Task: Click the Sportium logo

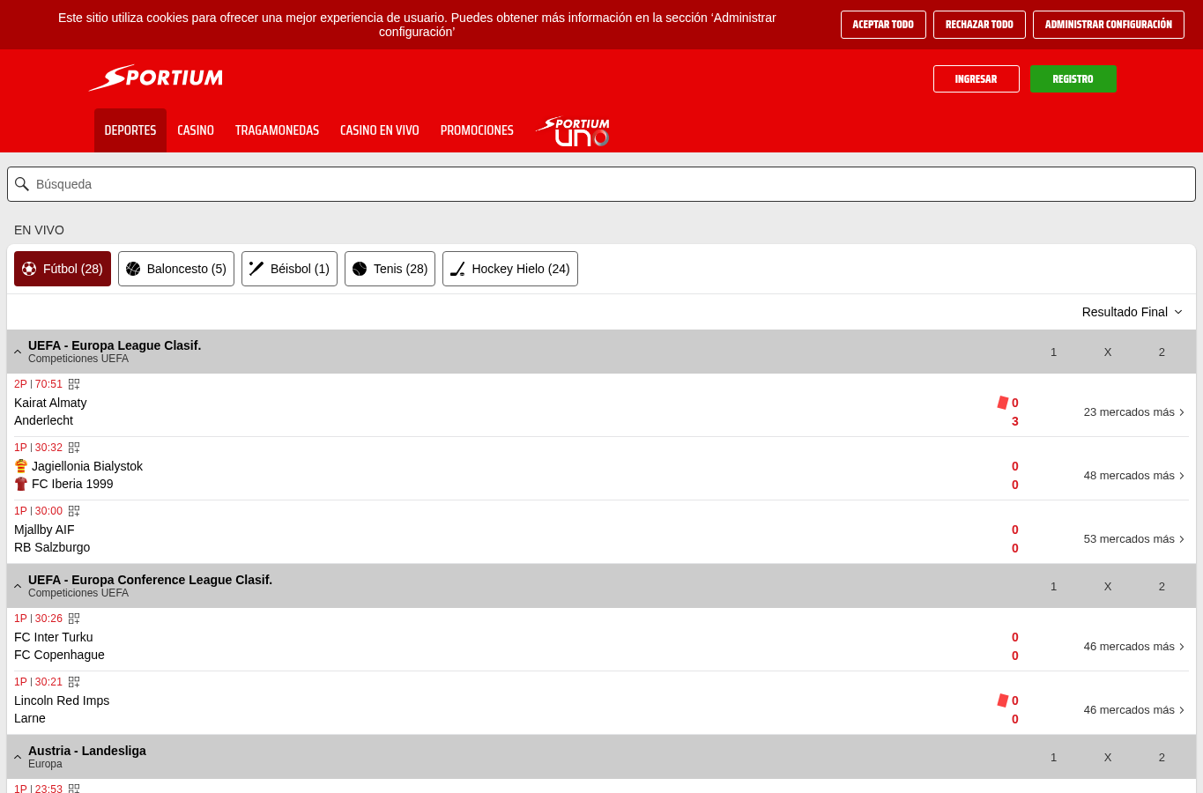Action: tap(156, 78)
